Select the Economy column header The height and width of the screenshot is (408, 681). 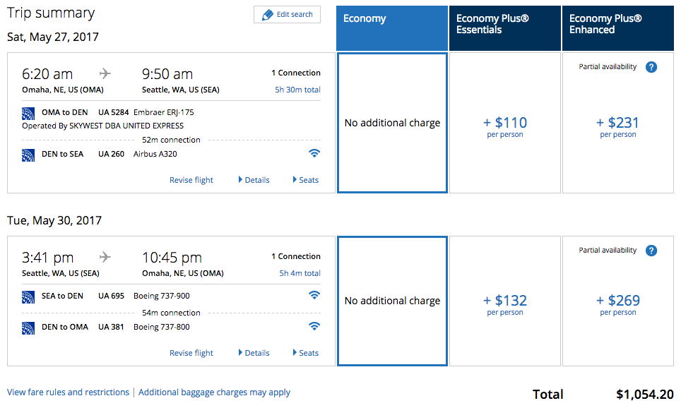392,28
